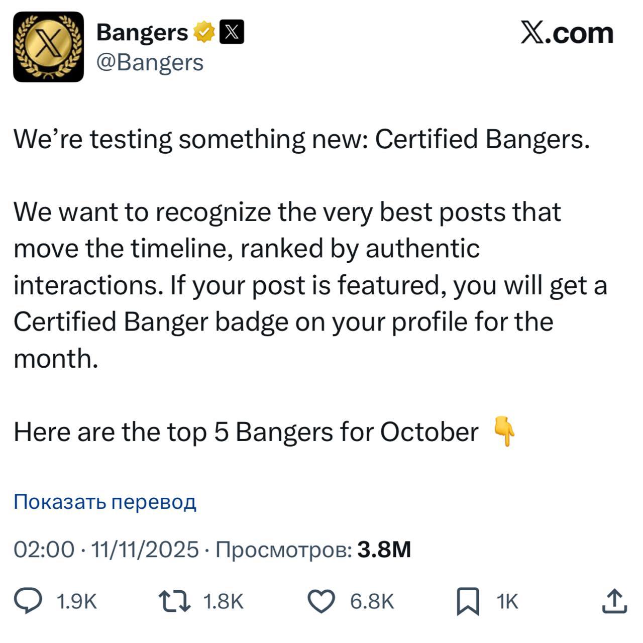This screenshot has height=643, width=643.
Task: Click the 11/11/2025 post date
Action: (x=146, y=550)
